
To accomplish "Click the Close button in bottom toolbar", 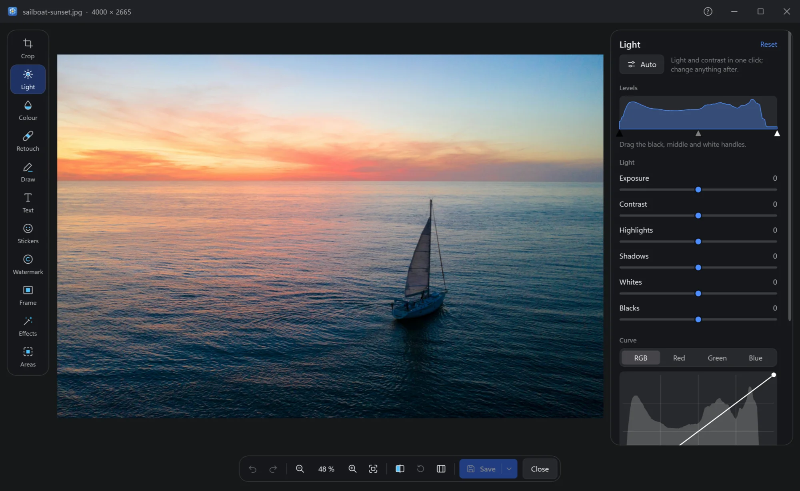I will click(x=540, y=469).
